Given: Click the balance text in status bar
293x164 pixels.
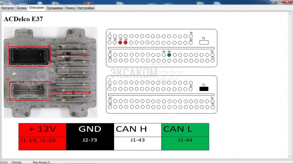Looking at the screenshot, I should [x=41, y=162].
